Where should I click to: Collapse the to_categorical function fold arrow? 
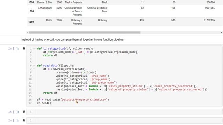[34, 49]
